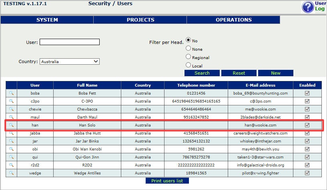This screenshot has width=327, height=190.
Task: Toggle Enabled checkbox for Chewbacca
Action: point(307,109)
